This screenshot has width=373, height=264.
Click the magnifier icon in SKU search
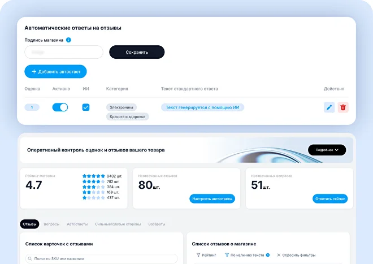point(30,258)
